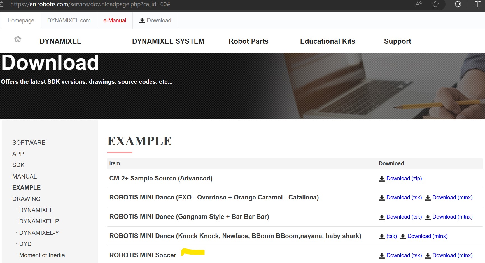
Task: Open the DYNAMIXEL.com tab
Action: point(69,20)
